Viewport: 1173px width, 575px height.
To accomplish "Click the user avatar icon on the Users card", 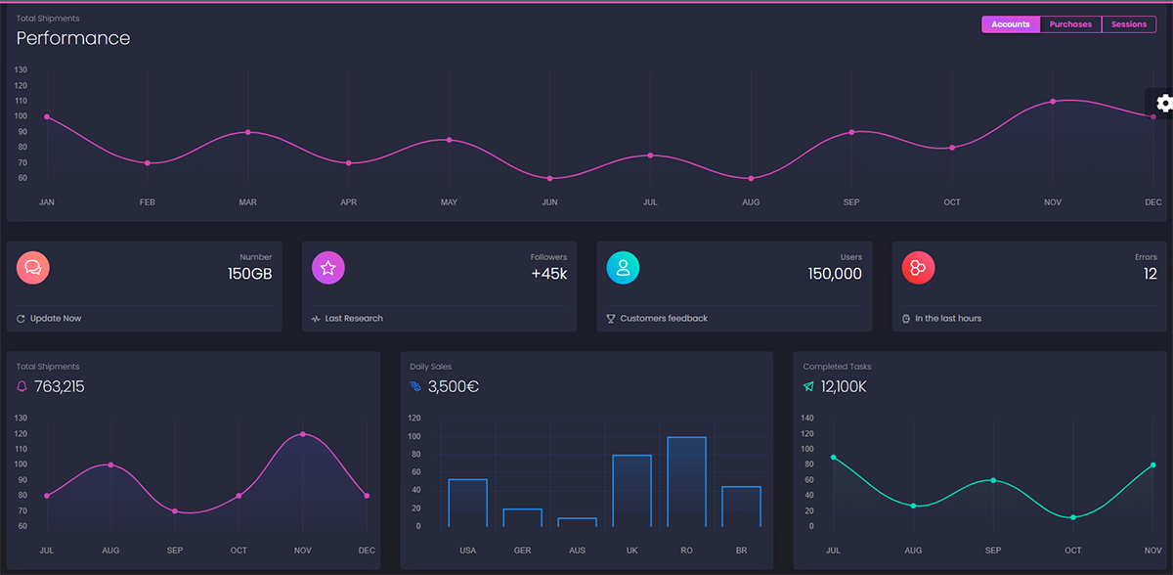I will click(x=623, y=267).
